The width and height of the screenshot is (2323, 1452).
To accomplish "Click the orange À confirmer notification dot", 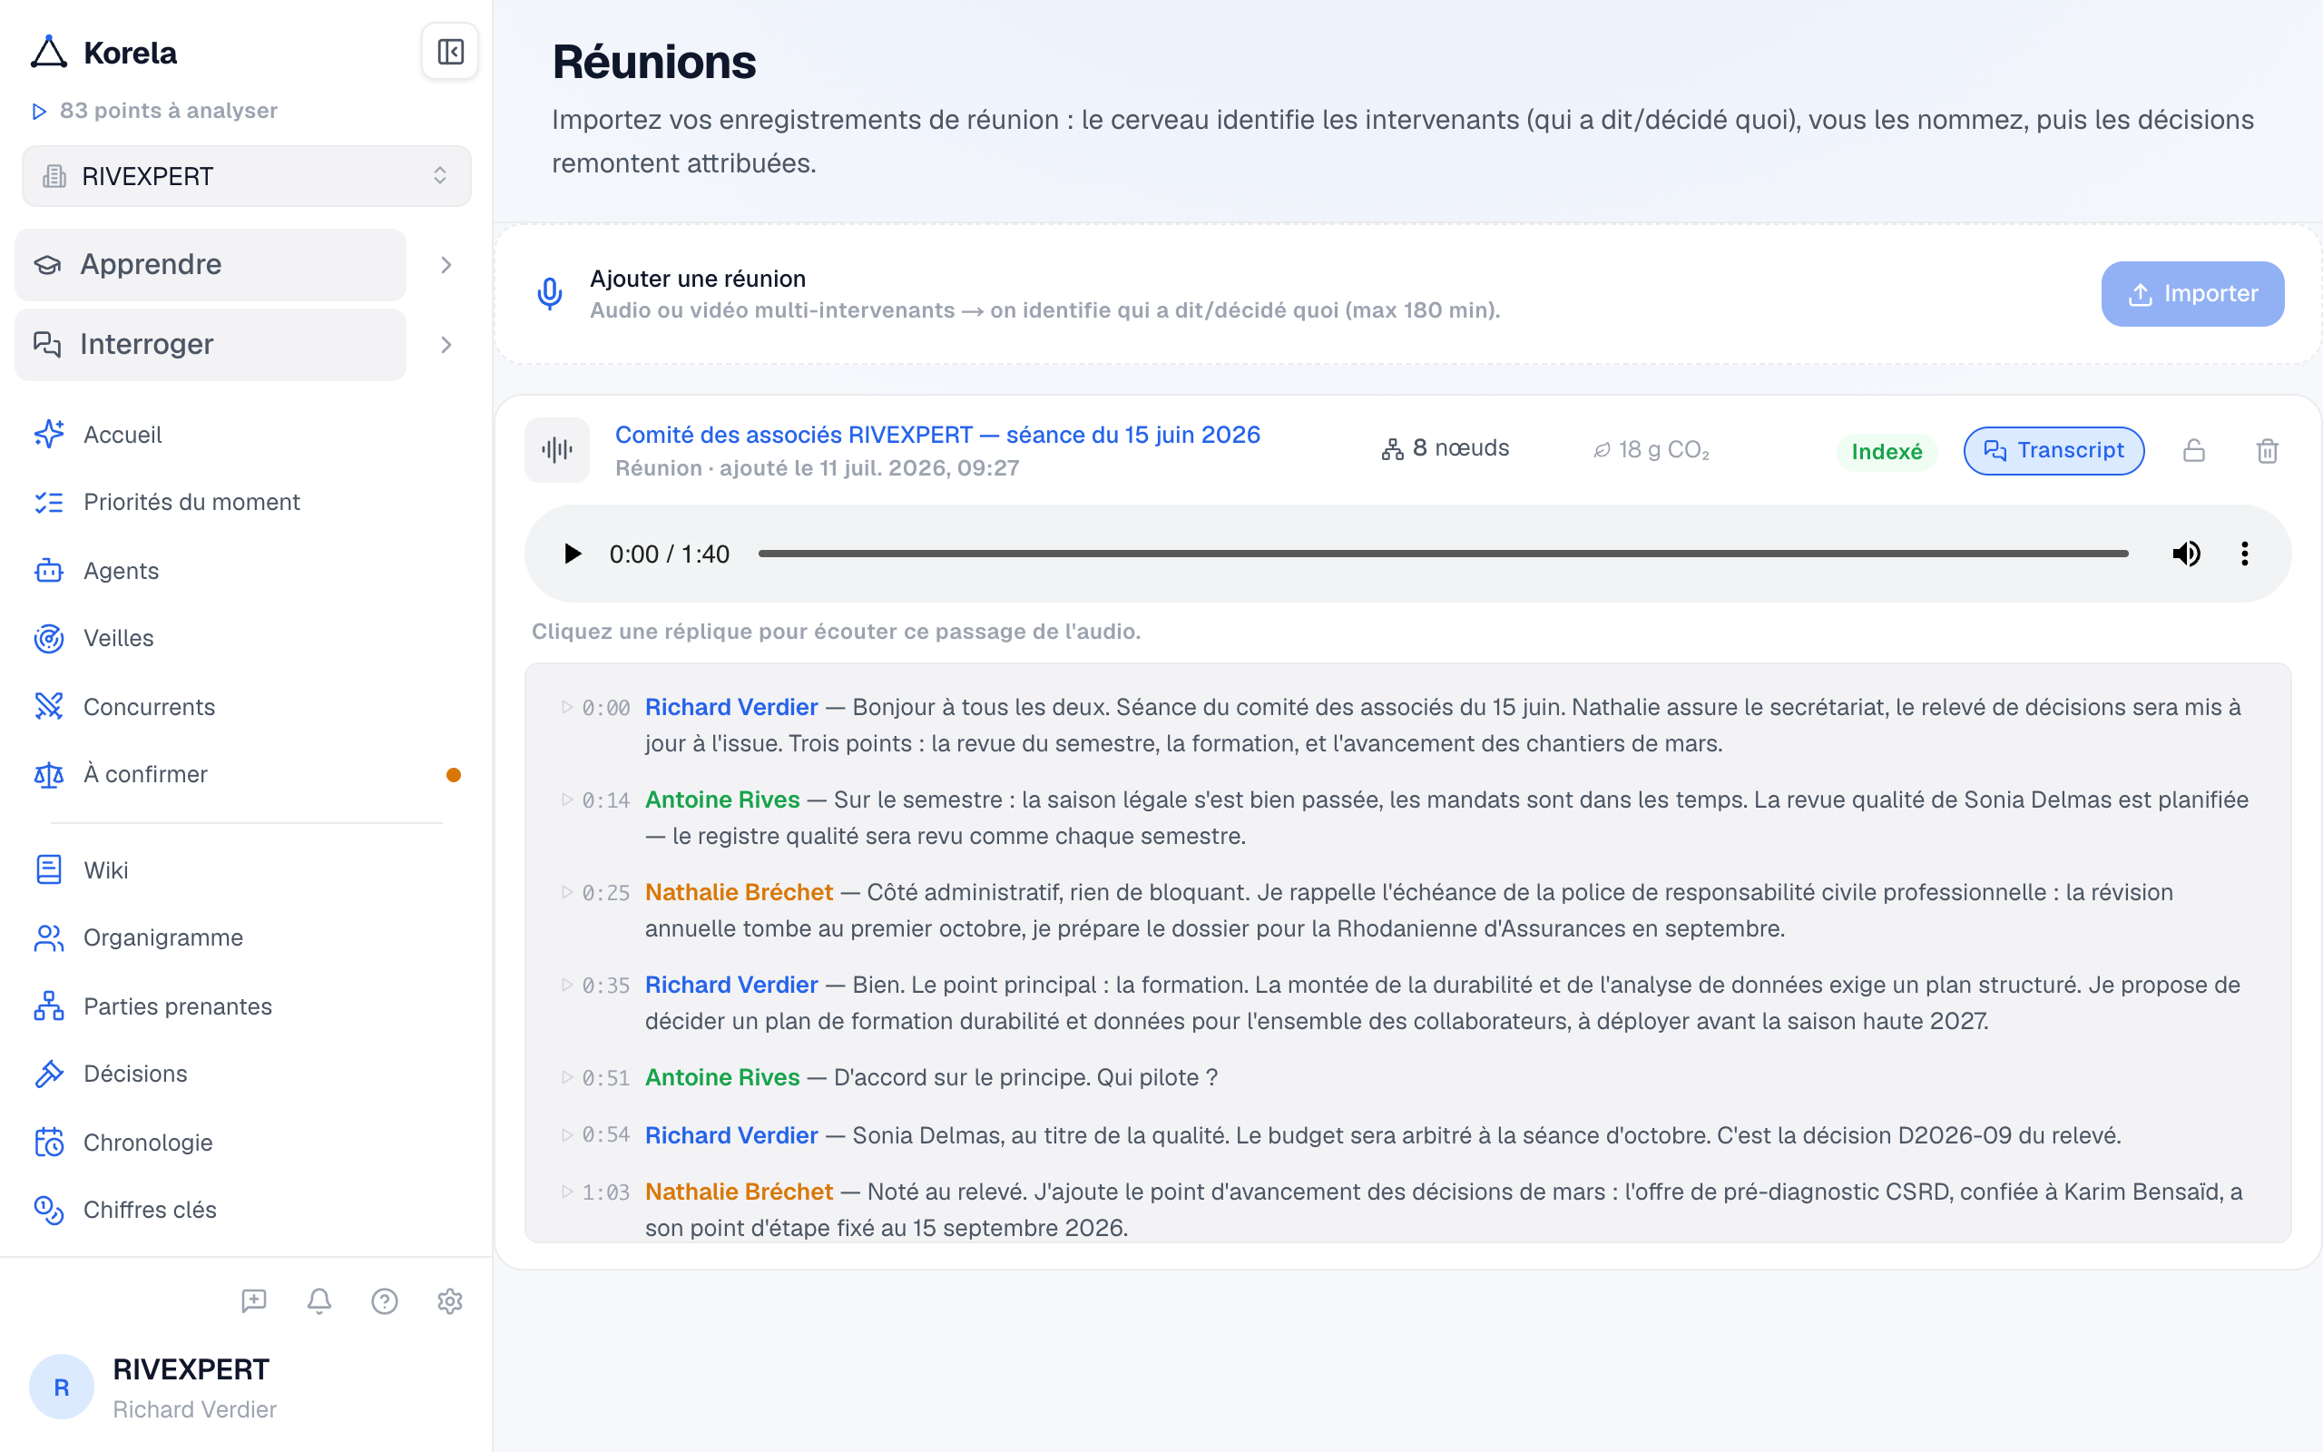I will [453, 775].
